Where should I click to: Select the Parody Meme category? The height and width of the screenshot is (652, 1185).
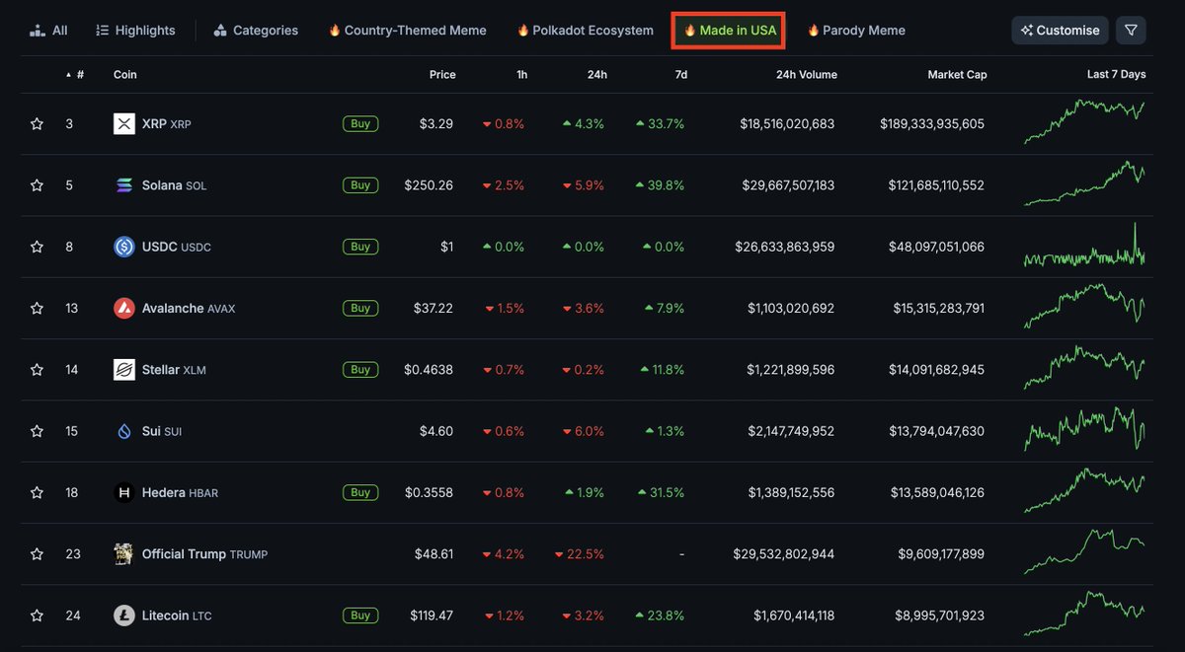point(856,31)
